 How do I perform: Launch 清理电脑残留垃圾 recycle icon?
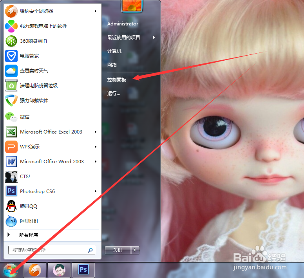11,86
